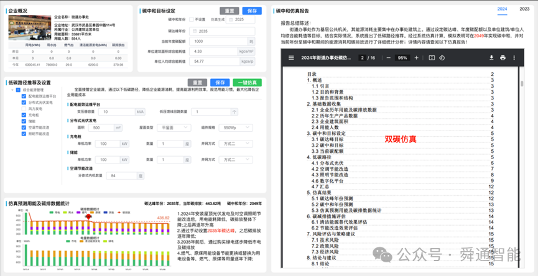The width and height of the screenshot is (538, 276).
Task: Click the 双碳仿真 red label in PDF
Action: [400, 139]
